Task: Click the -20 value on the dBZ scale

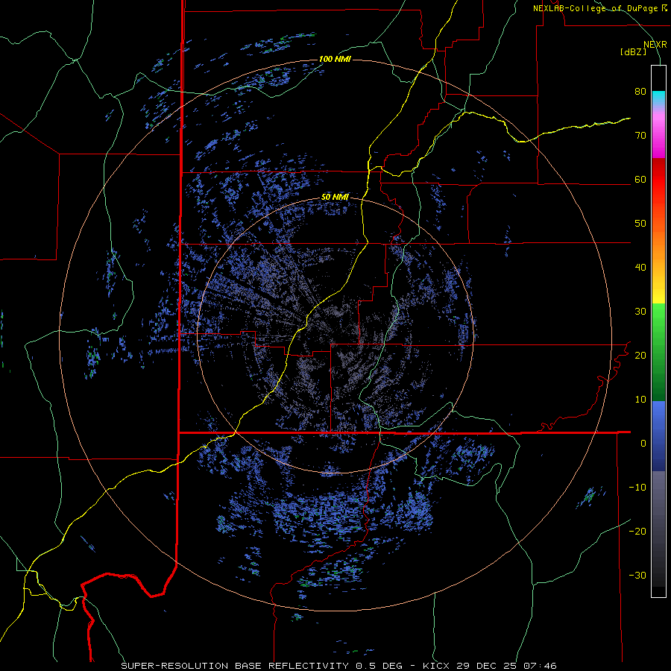Action: click(x=637, y=532)
